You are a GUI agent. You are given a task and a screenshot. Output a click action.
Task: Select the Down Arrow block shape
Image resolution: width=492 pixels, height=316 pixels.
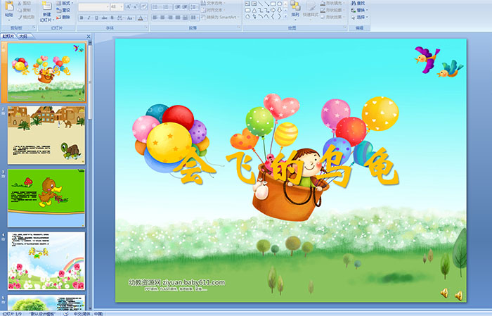[x=280, y=10]
